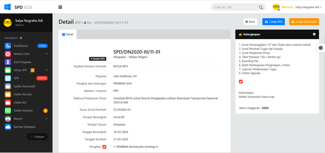Expand the Master Data submenu chevron
This screenshot has height=153, width=325.
pyautogui.click(x=46, y=54)
